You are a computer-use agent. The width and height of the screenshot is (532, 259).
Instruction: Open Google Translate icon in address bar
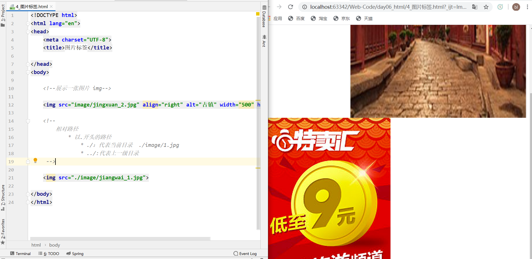(x=475, y=7)
